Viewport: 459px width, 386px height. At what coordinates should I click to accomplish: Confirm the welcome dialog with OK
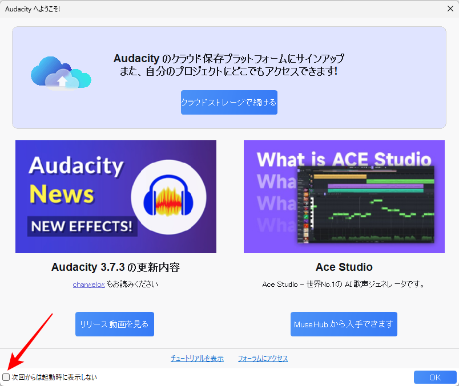coord(435,377)
